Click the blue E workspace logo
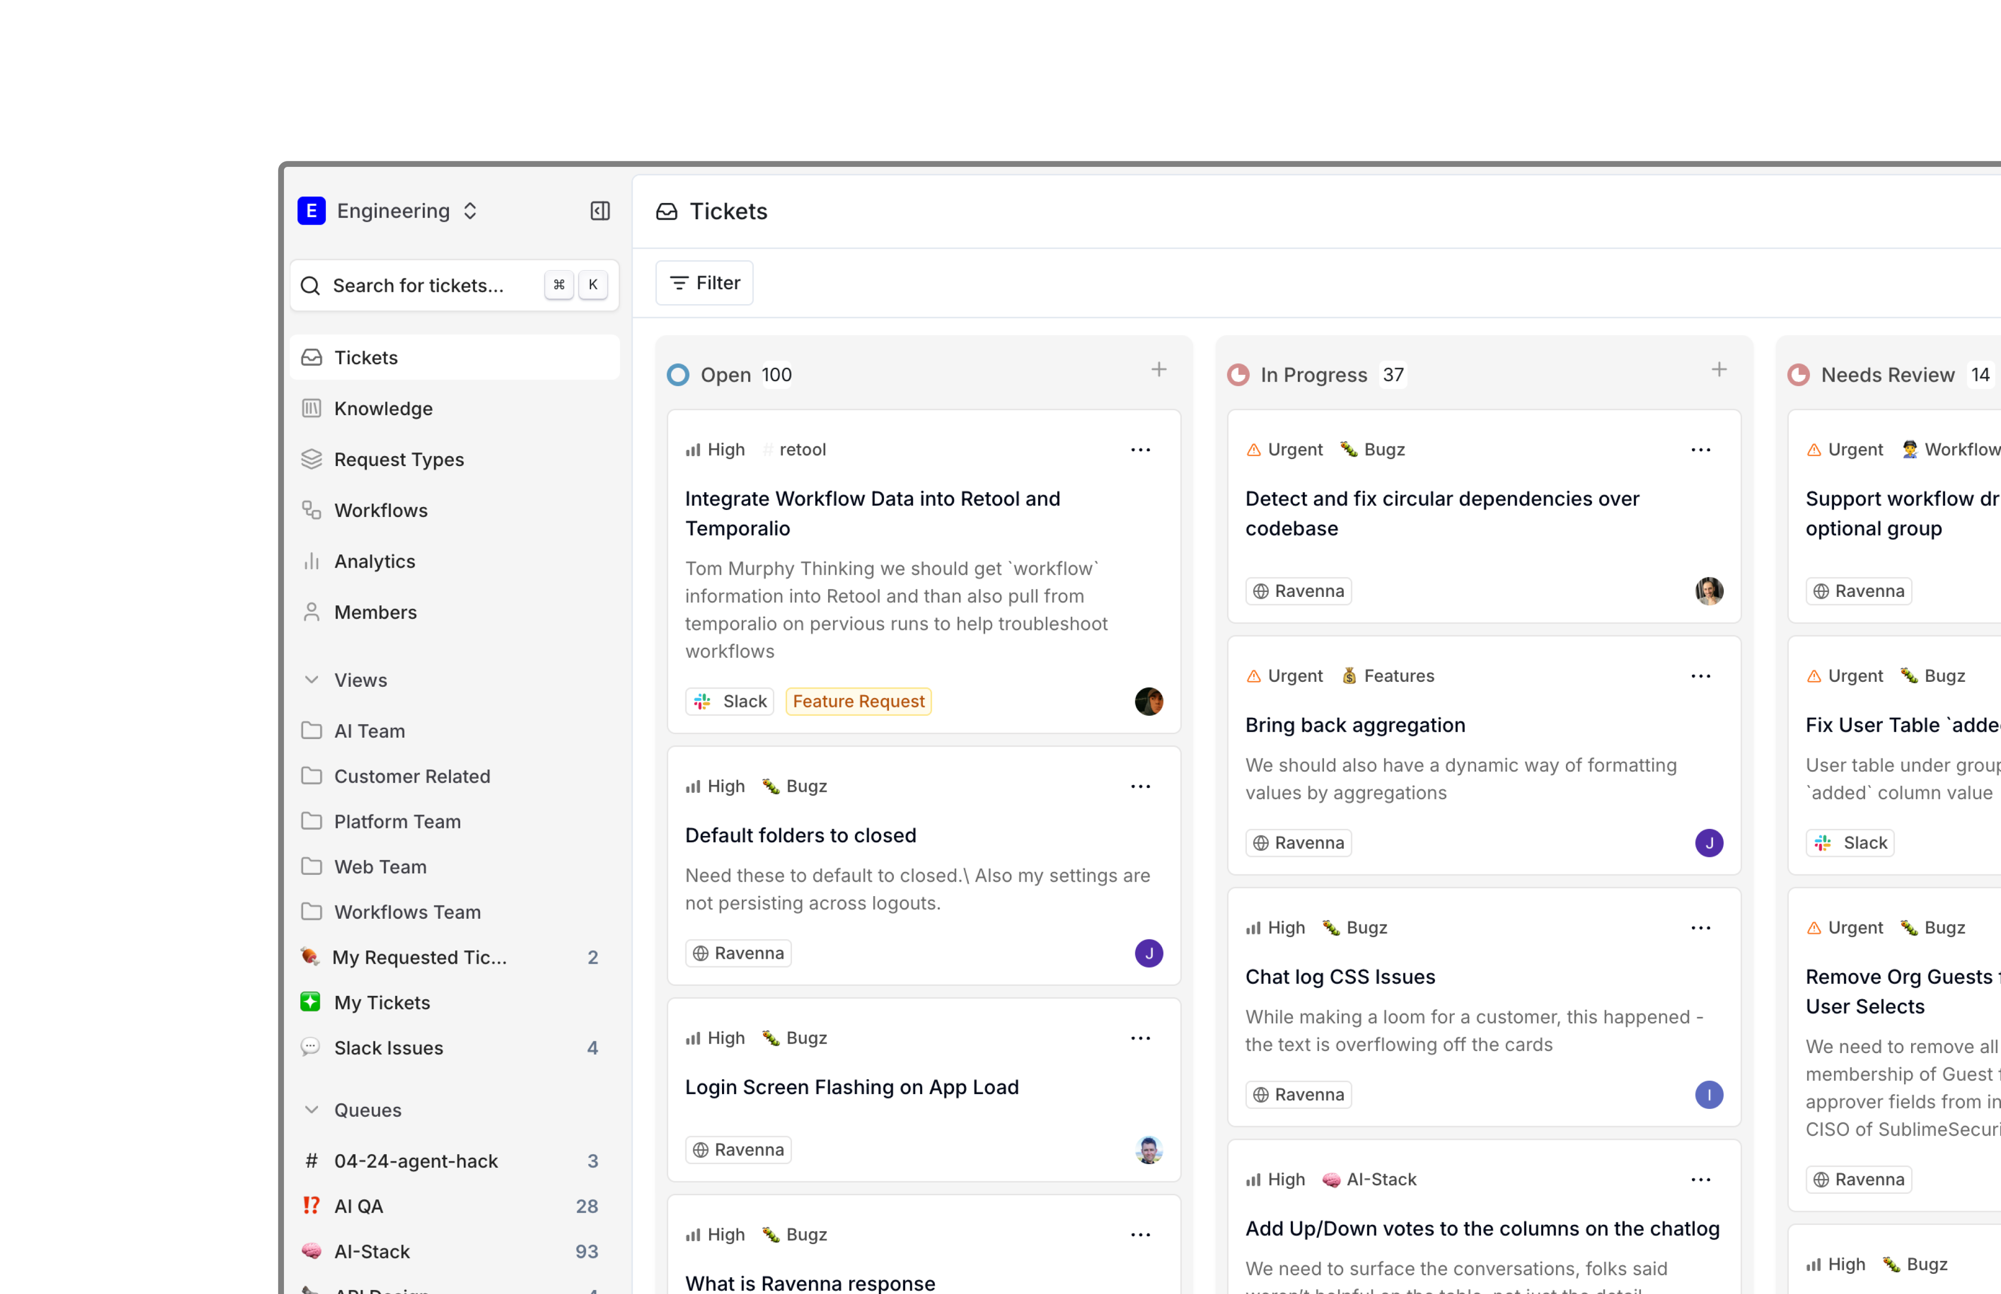 point(312,211)
